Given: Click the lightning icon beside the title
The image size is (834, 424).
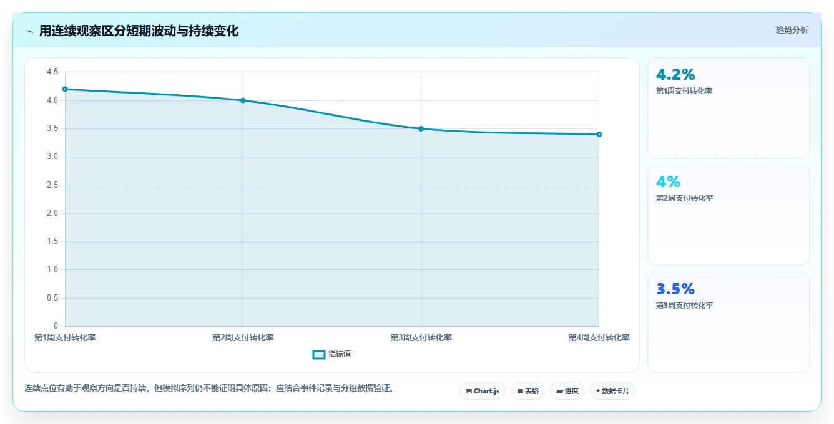Looking at the screenshot, I should 29,31.
